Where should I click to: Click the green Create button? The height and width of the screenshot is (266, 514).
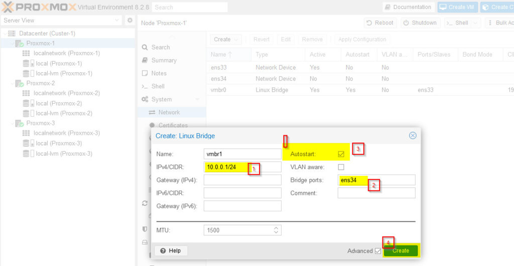[x=401, y=250]
